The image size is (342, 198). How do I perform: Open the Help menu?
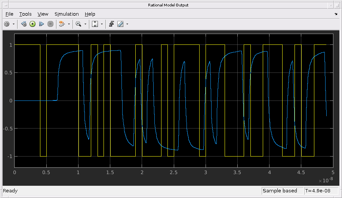90,14
